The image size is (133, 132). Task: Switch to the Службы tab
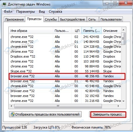coord(51,19)
